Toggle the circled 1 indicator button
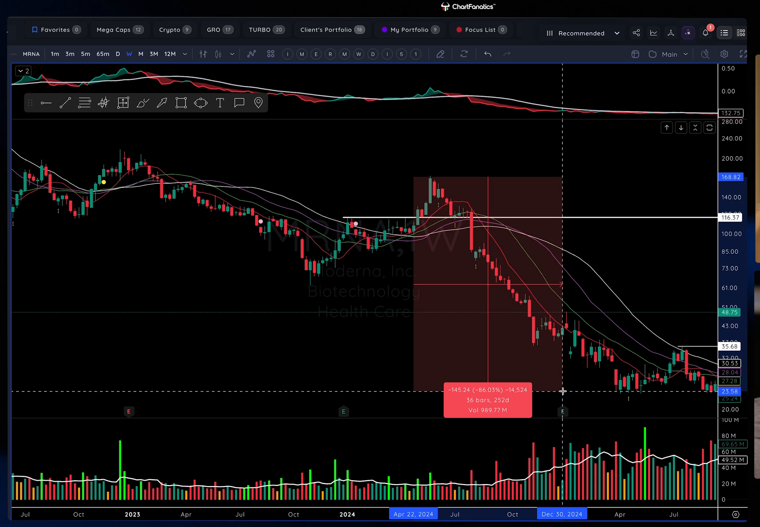Viewport: 760px width, 527px height. (x=415, y=54)
